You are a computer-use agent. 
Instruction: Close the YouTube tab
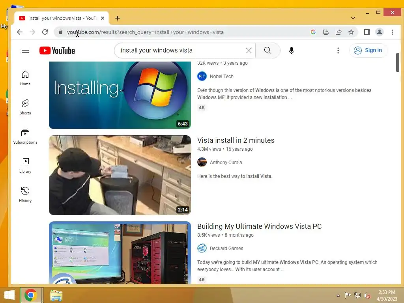(103, 18)
